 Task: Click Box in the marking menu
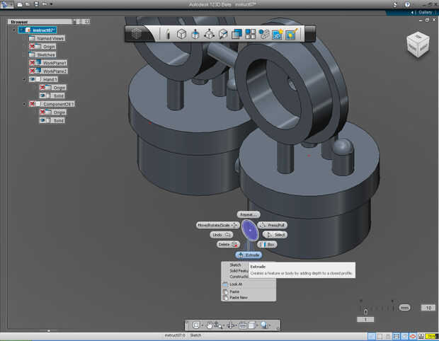click(268, 245)
